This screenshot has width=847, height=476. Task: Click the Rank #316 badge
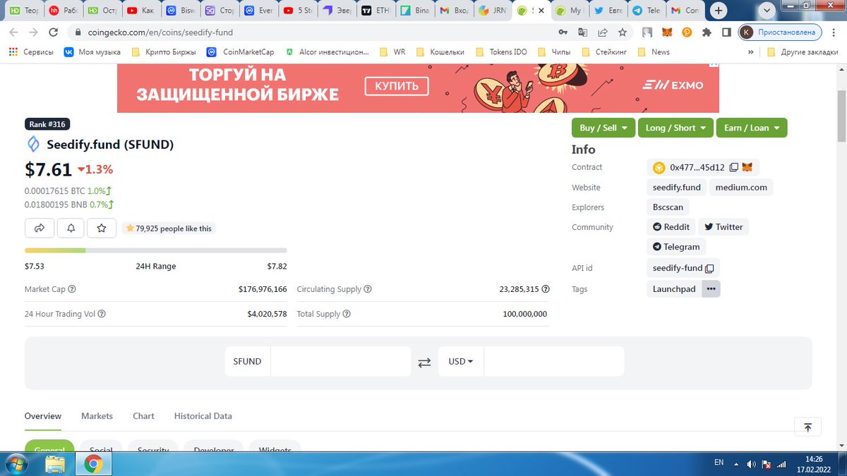(47, 124)
